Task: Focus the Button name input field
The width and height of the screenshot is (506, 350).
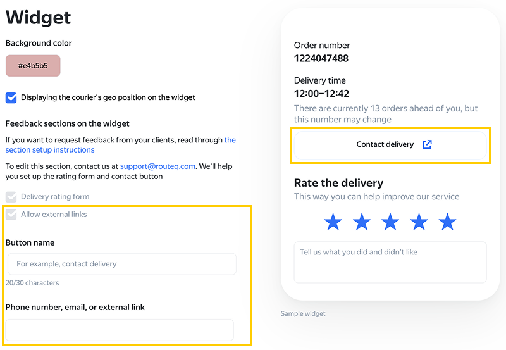Action: coord(121,264)
